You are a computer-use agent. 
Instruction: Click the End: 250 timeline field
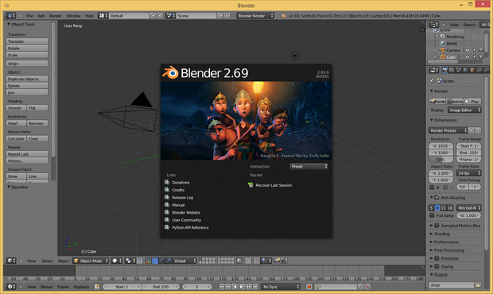[161, 287]
